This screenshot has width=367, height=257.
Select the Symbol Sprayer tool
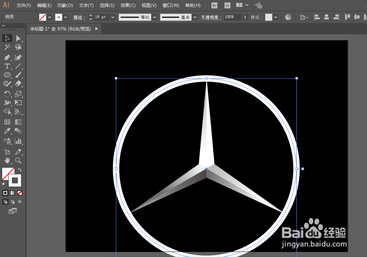(7, 141)
